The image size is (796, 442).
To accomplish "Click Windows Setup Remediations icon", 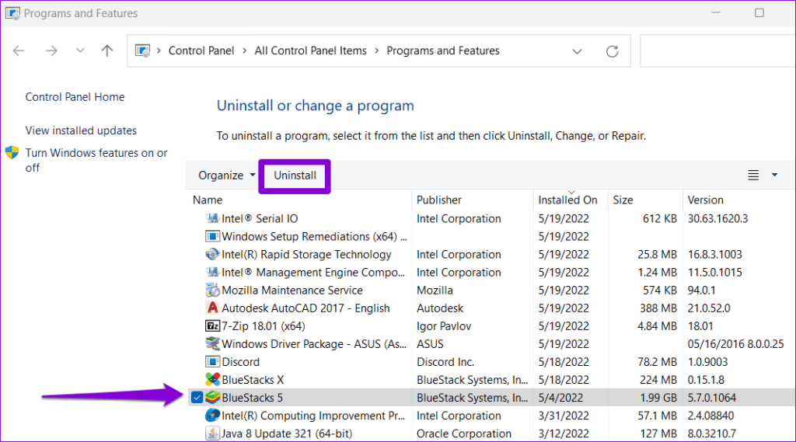I will [212, 236].
